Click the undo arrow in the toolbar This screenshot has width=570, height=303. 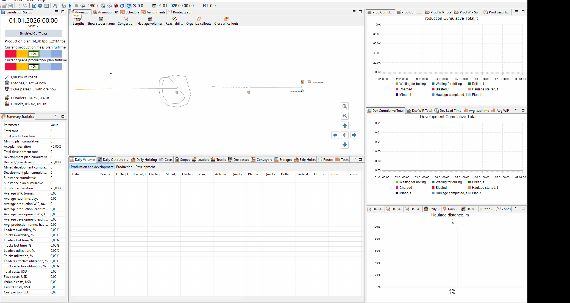[x=19, y=5]
